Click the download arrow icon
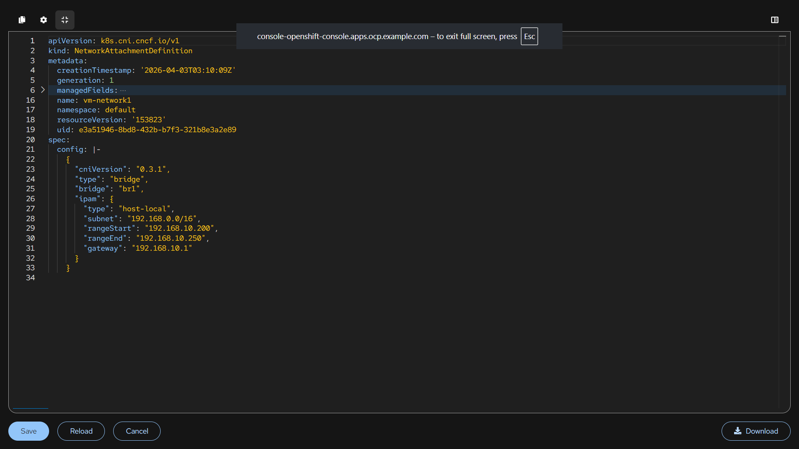The image size is (799, 449). tap(737, 431)
